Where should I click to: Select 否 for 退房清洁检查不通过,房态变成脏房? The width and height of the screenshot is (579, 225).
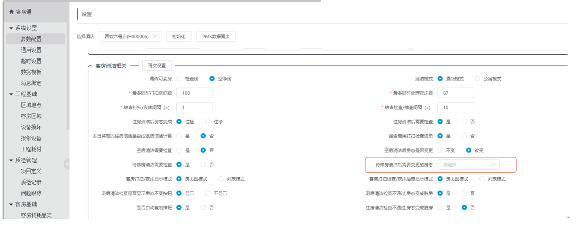click(x=464, y=193)
